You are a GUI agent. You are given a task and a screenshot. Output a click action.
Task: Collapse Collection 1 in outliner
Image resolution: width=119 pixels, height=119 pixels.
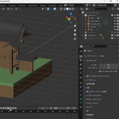pyautogui.click(x=83, y=15)
